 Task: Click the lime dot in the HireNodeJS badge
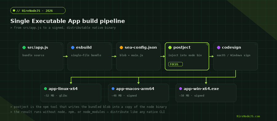[x=14, y=10]
